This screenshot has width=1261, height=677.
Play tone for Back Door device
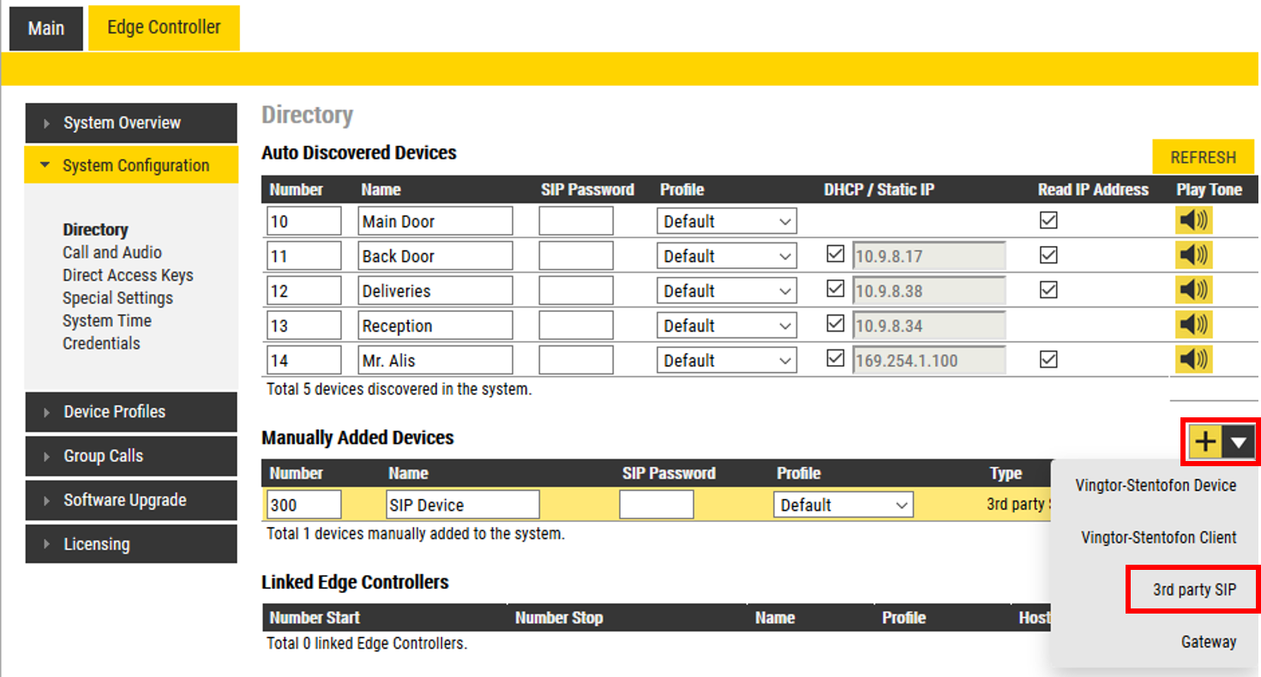[1193, 255]
